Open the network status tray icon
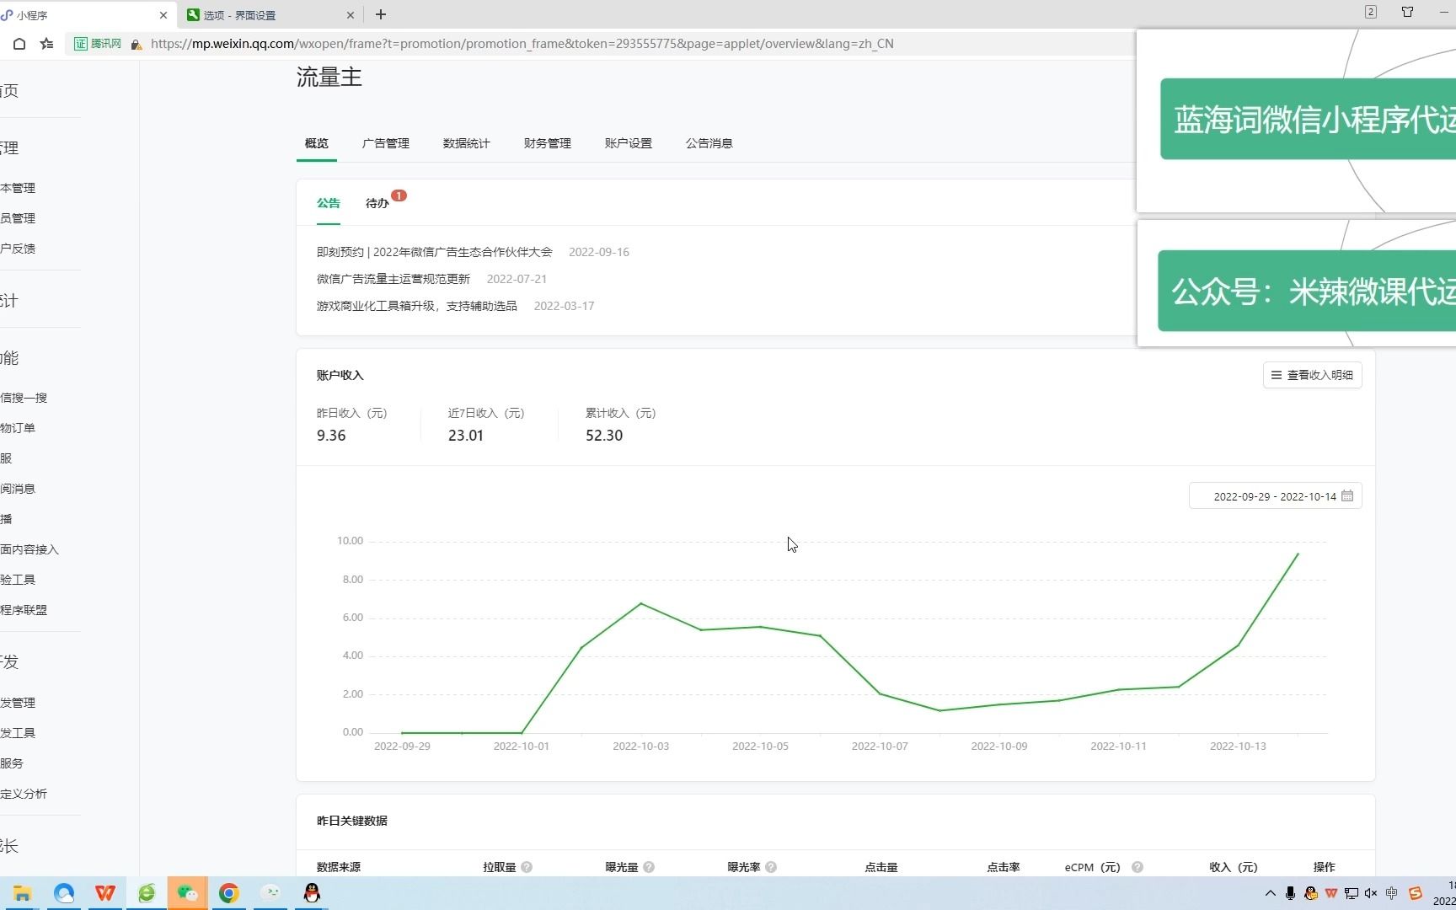This screenshot has width=1456, height=910. (x=1352, y=893)
